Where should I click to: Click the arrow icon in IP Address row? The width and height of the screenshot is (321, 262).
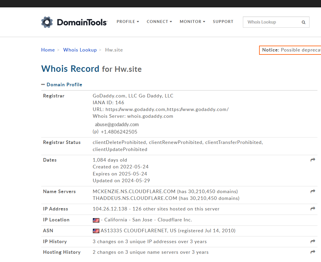[313, 209]
